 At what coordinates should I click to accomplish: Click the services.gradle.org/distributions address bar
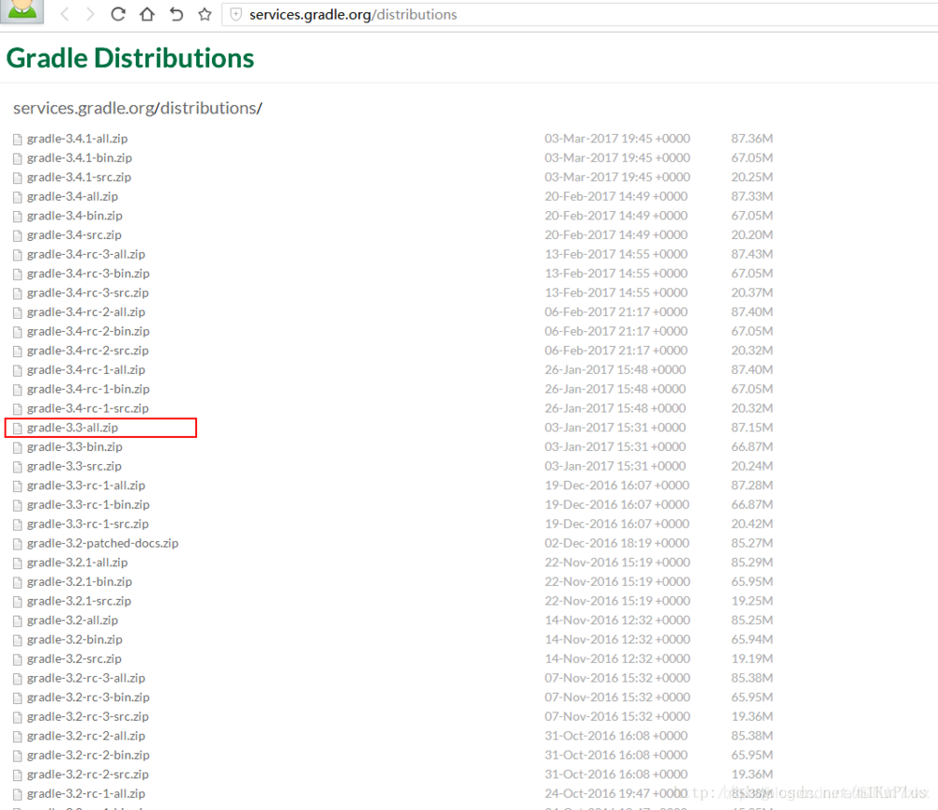(x=579, y=14)
